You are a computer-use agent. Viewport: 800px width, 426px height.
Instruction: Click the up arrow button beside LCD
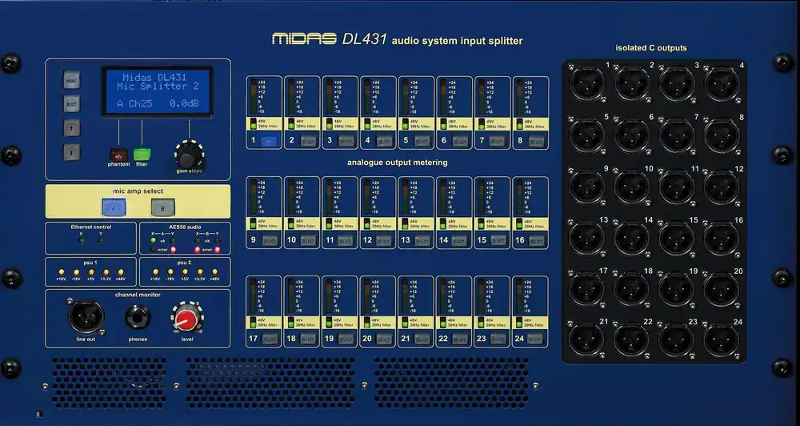pyautogui.click(x=71, y=127)
